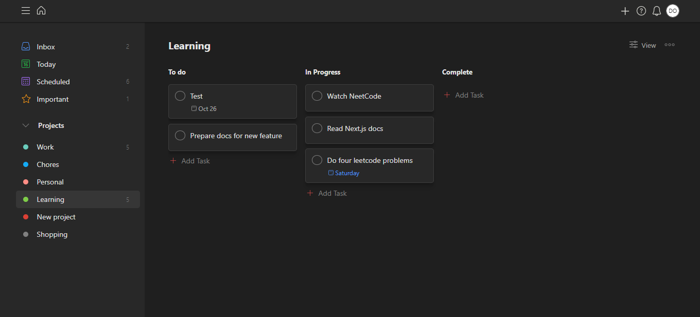Click the Important star icon
Viewport: 700px width, 317px height.
[26, 99]
